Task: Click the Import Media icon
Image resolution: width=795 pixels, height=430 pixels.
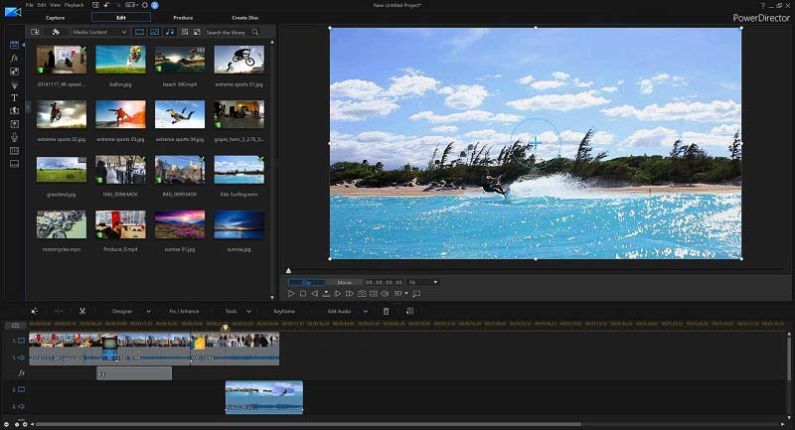Action: coord(36,32)
